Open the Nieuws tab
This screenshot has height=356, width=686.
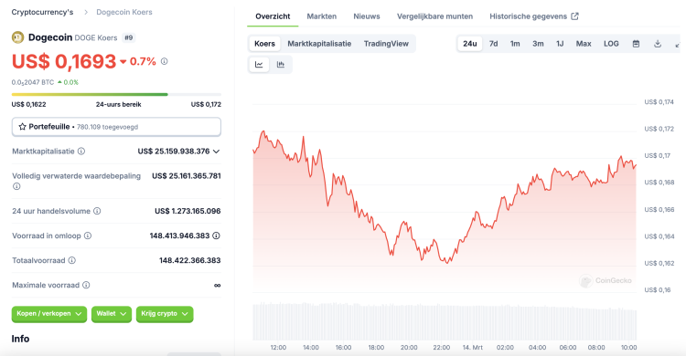pos(367,16)
